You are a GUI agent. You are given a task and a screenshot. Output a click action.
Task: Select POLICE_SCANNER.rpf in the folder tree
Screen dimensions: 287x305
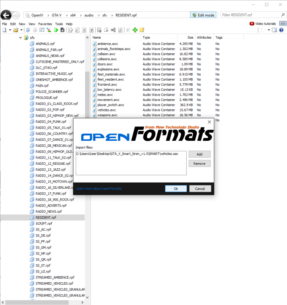tap(52, 91)
